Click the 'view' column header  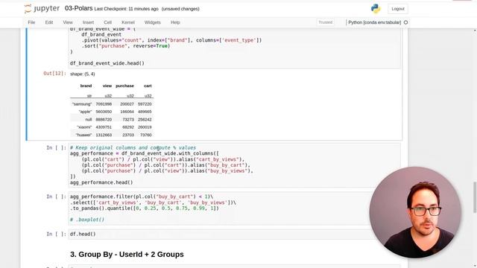107,86
